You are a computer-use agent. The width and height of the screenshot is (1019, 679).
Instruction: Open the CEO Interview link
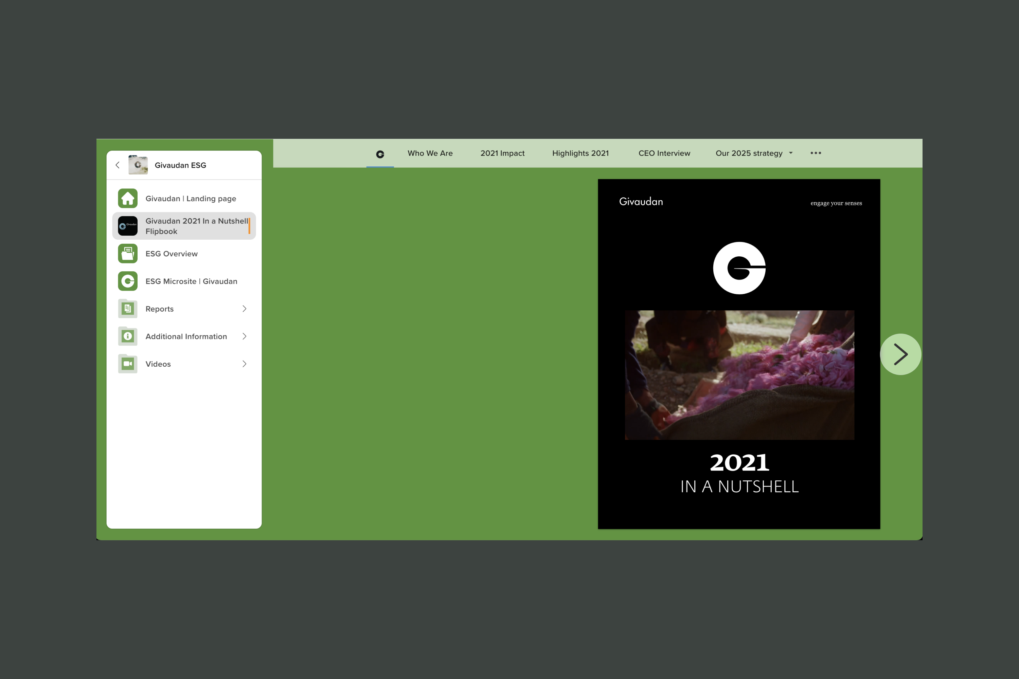coord(664,153)
